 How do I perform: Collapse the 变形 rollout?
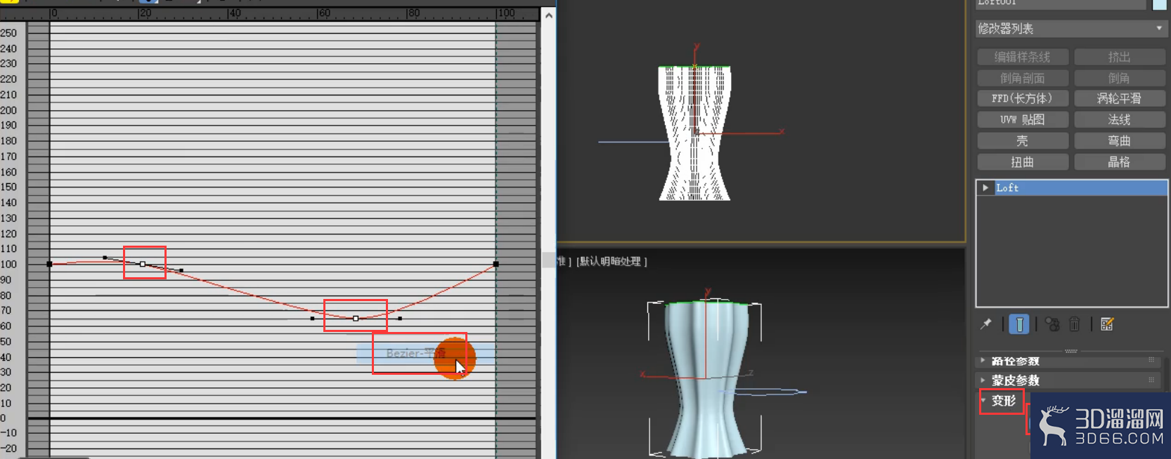[x=1002, y=400]
